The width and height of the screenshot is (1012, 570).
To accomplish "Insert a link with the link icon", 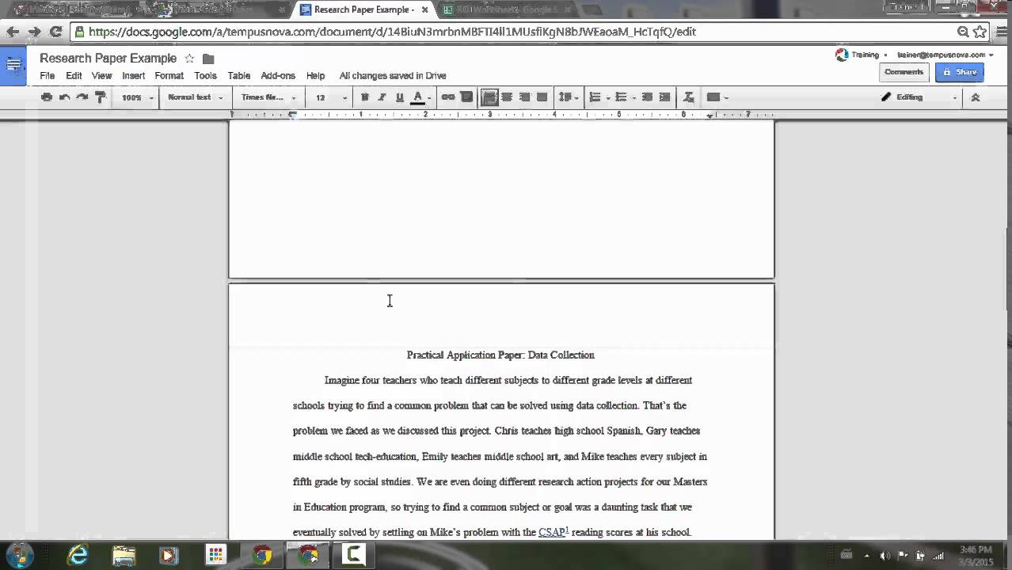I will pyautogui.click(x=448, y=97).
